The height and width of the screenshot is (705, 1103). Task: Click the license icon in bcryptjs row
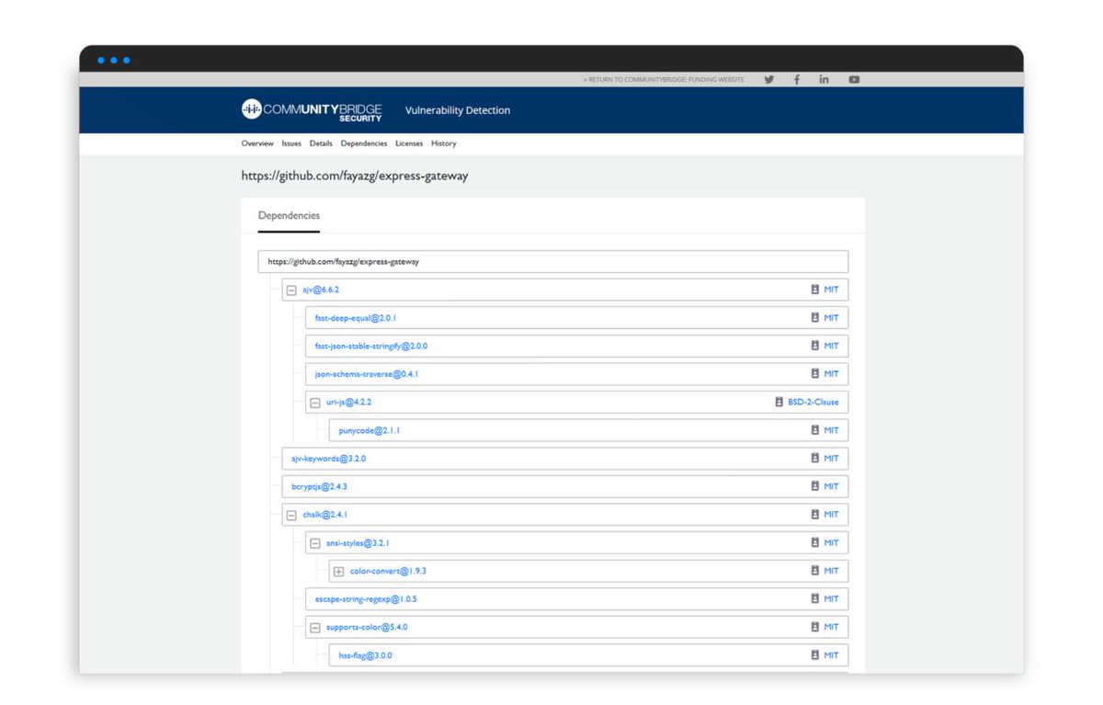[814, 486]
